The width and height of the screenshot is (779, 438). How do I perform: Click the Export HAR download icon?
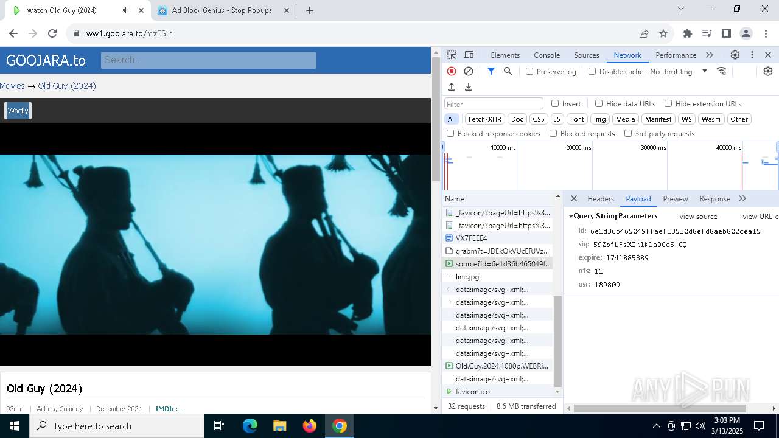[x=469, y=87]
